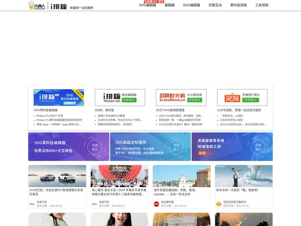The image size is (301, 226).
Task: Open the 3分钟，排好版 heading
Action: [104, 110]
